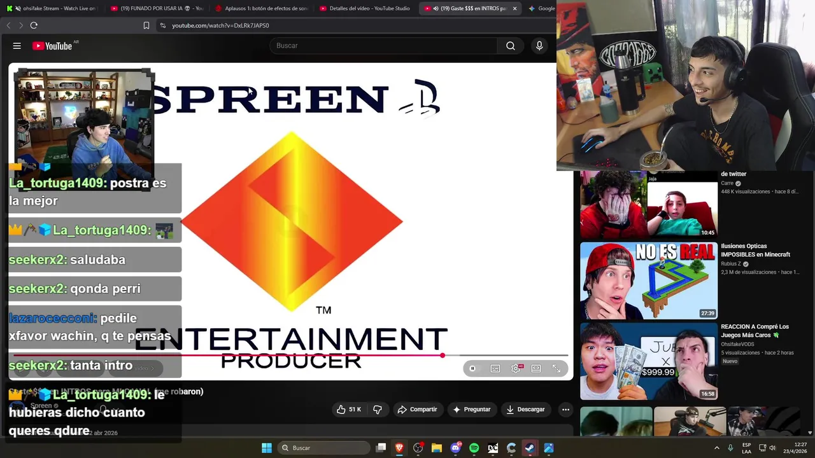Viewport: 815px width, 458px height.
Task: Toggle subtitles on the video player
Action: click(x=495, y=368)
